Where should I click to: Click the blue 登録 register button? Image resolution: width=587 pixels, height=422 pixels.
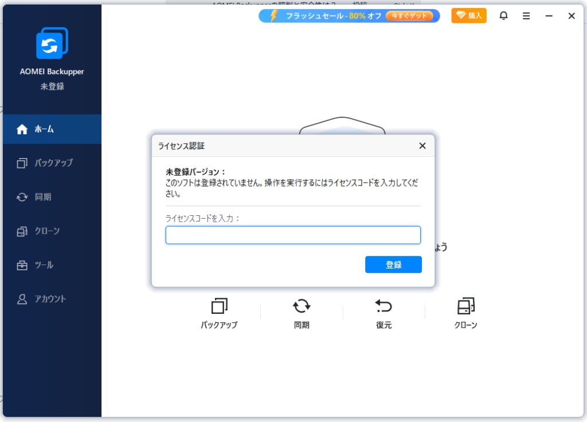[x=393, y=265]
